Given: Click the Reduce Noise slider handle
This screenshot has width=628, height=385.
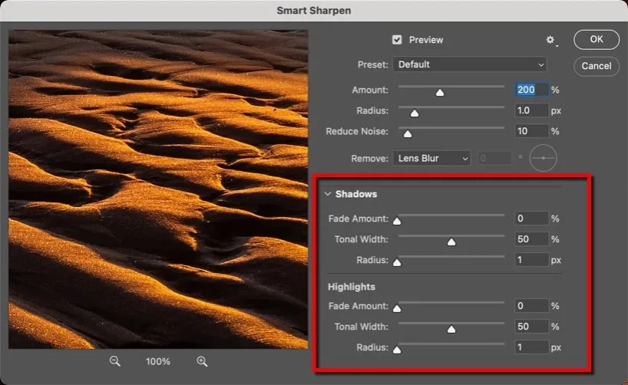Looking at the screenshot, I should pos(408,134).
